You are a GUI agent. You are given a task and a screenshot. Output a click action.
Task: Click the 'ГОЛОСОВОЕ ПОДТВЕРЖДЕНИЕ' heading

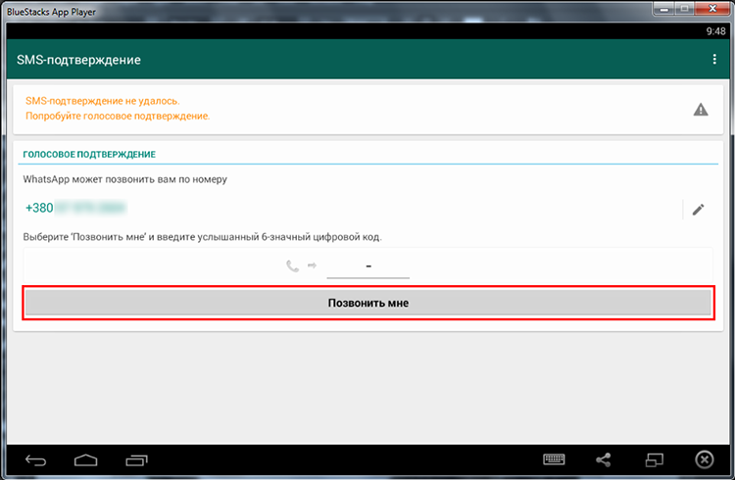click(x=89, y=154)
